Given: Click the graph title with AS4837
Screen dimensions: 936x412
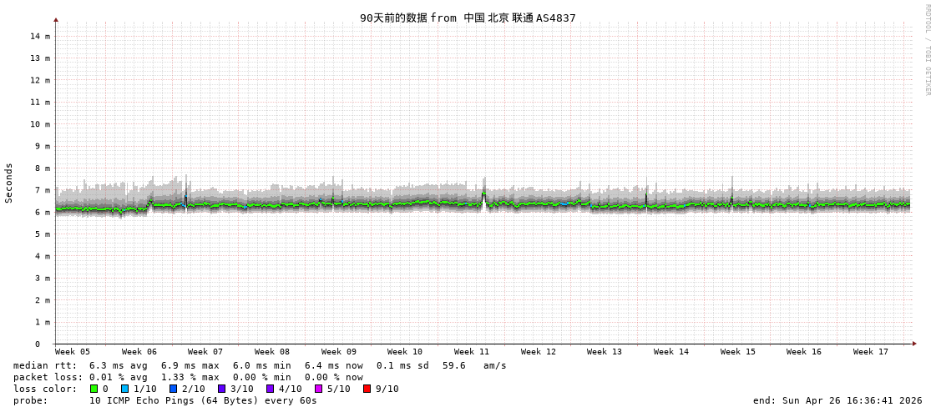Looking at the screenshot, I should [468, 18].
